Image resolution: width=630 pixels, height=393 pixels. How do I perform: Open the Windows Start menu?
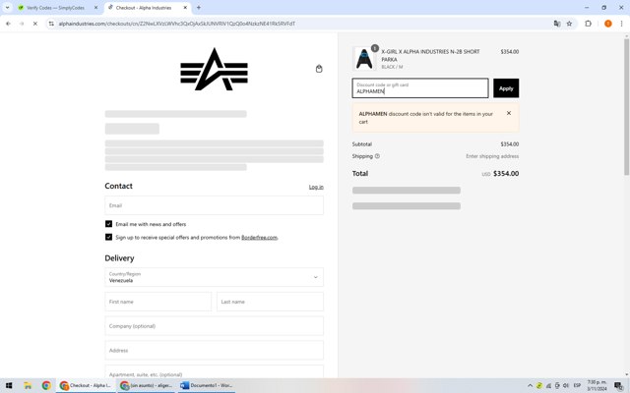click(9, 385)
